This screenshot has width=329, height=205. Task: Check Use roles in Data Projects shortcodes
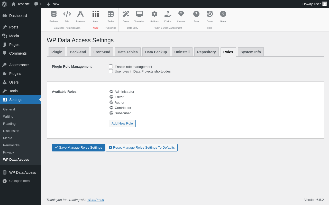111,71
